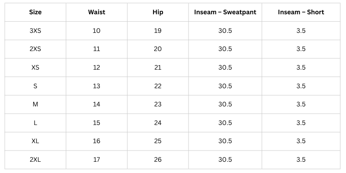Click the Waist column header
This screenshot has width=346, height=173.
point(96,12)
